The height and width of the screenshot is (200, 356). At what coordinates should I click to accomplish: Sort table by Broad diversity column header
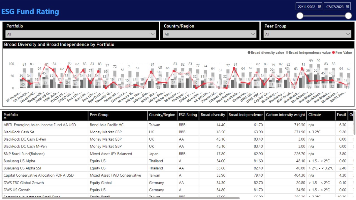click(213, 116)
